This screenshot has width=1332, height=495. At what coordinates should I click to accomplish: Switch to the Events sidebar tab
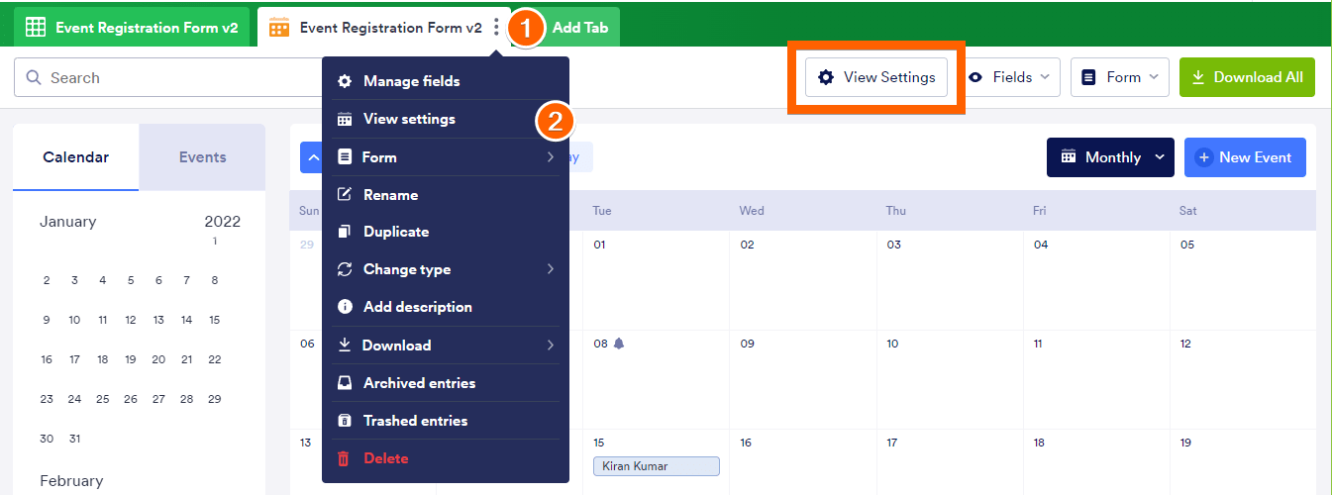pos(202,157)
